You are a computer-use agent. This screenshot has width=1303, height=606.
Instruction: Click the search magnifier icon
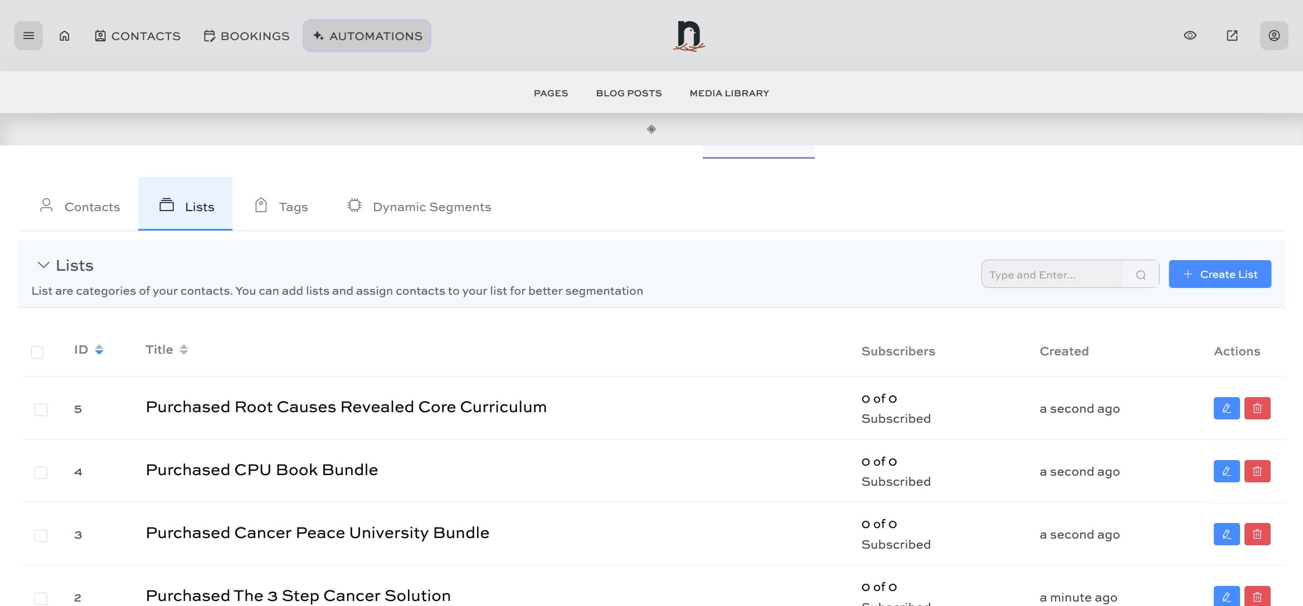pos(1141,275)
